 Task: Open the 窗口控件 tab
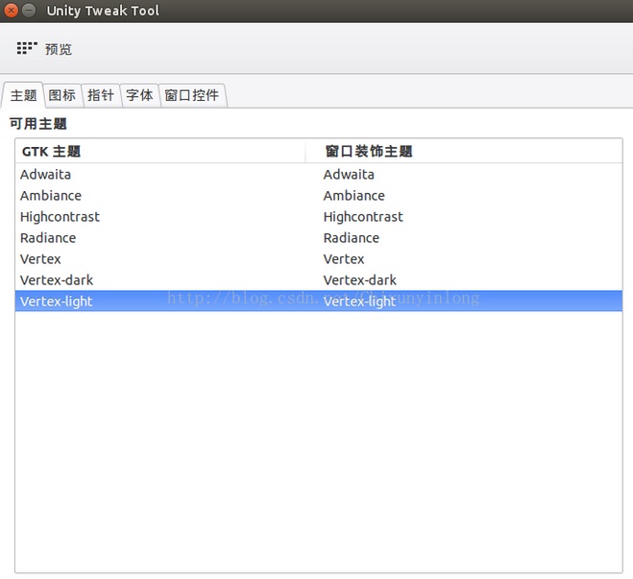click(192, 95)
